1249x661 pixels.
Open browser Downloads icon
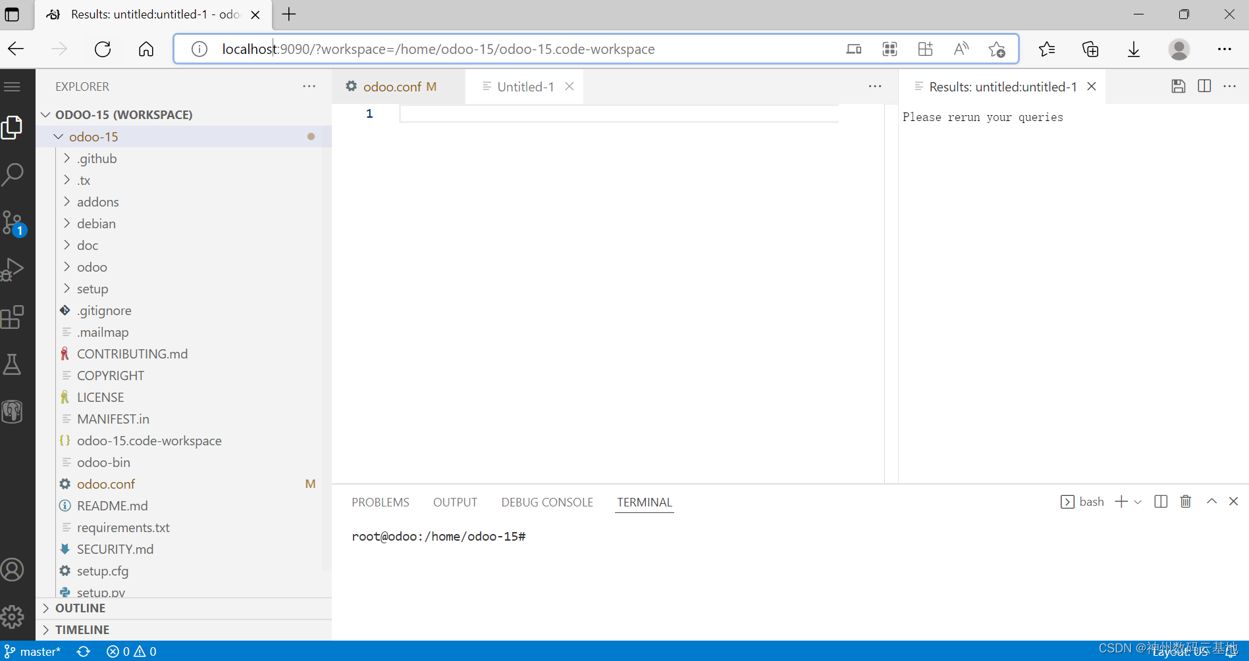click(1134, 49)
